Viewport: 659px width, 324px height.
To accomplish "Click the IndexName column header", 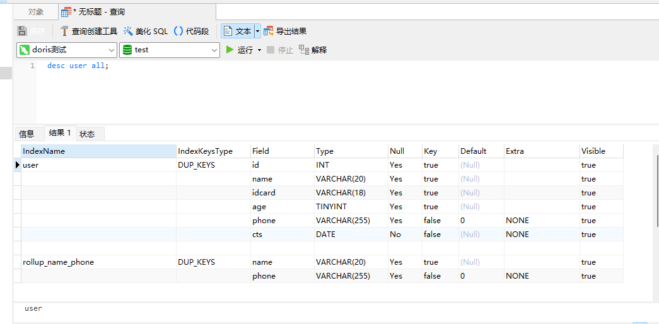I will (98, 151).
